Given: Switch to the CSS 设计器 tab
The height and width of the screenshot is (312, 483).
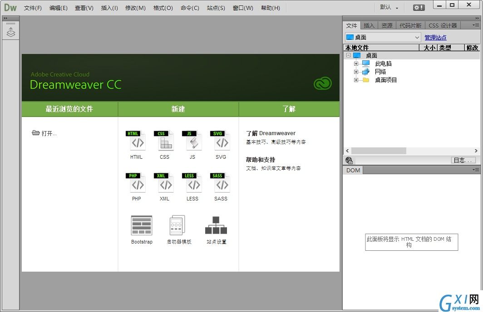Looking at the screenshot, I should point(443,25).
